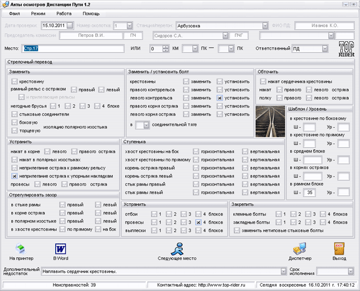This screenshot has height=291, width=360.
Task: Open the Диспетчер icon
Action: click(x=300, y=248)
